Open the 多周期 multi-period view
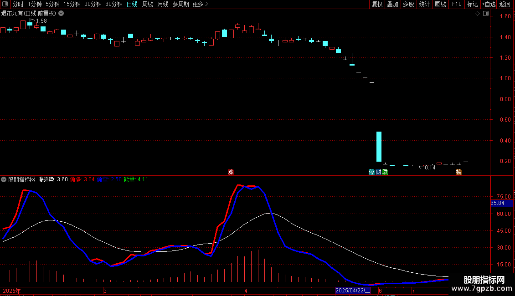The width and height of the screenshot is (515, 296). point(180,4)
